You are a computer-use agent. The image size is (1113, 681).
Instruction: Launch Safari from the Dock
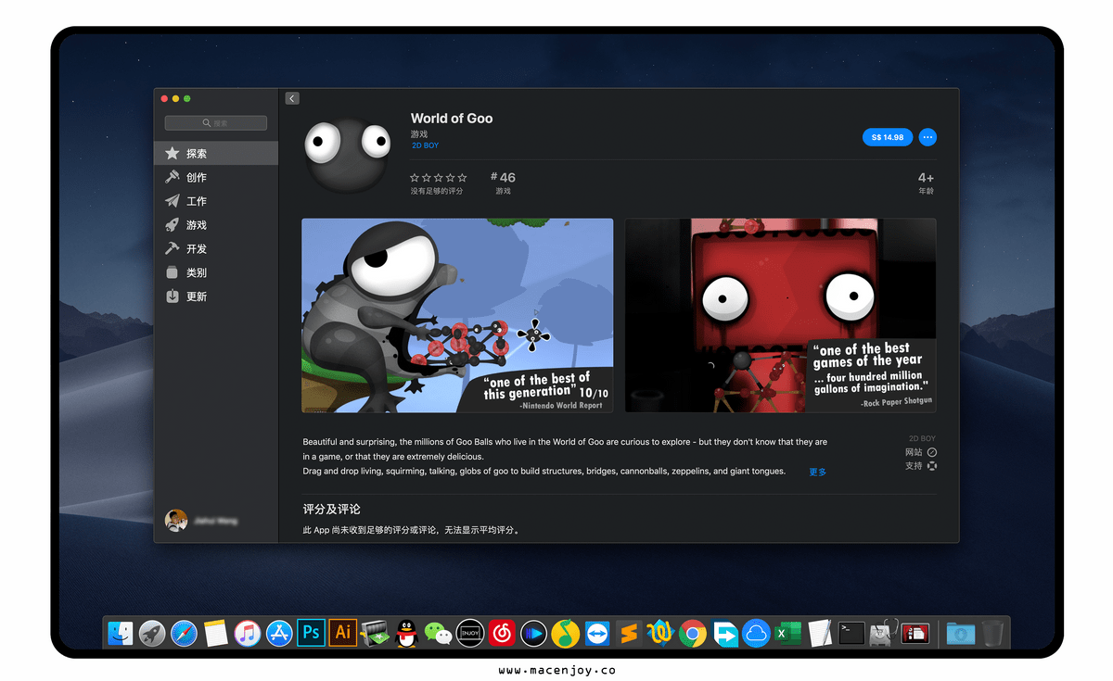tap(184, 633)
